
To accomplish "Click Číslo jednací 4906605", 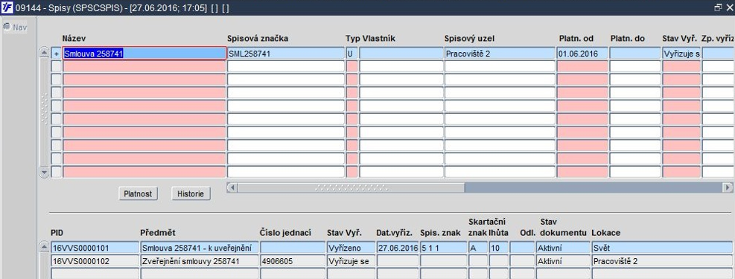I will 293,260.
